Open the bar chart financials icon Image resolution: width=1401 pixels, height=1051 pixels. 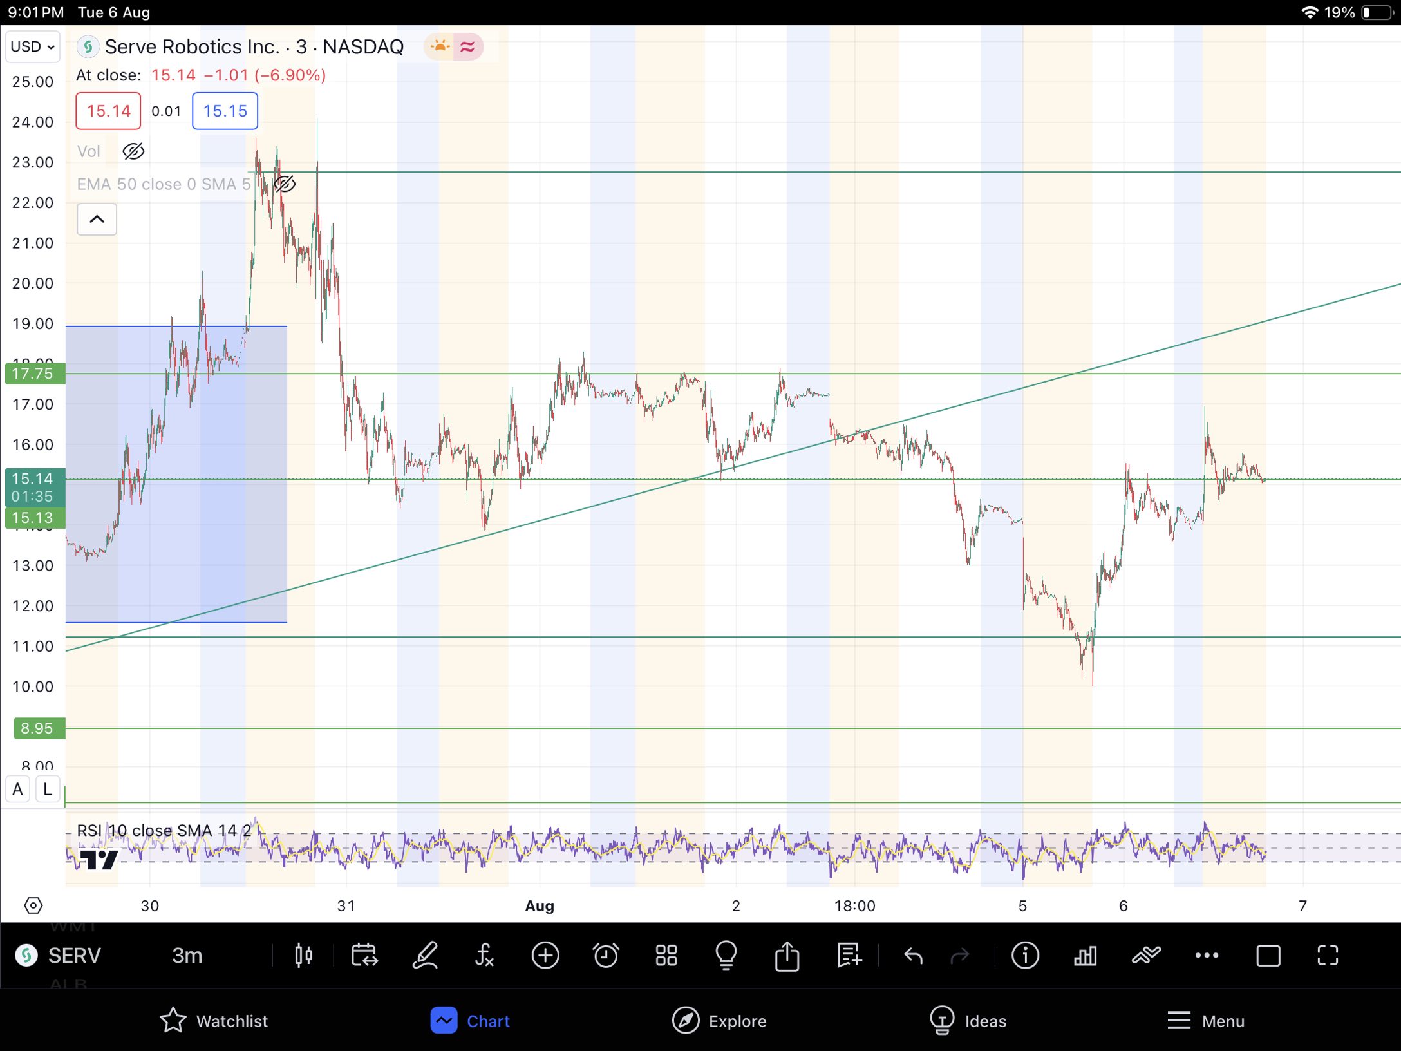pyautogui.click(x=1086, y=956)
